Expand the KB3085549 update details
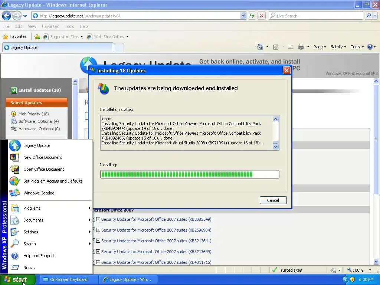This screenshot has width=380, height=285. click(98, 219)
